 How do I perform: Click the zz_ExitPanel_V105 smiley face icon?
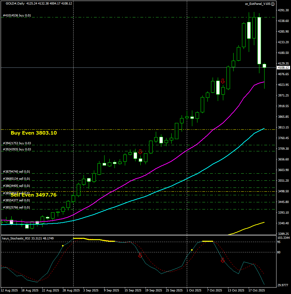[x=273, y=4]
